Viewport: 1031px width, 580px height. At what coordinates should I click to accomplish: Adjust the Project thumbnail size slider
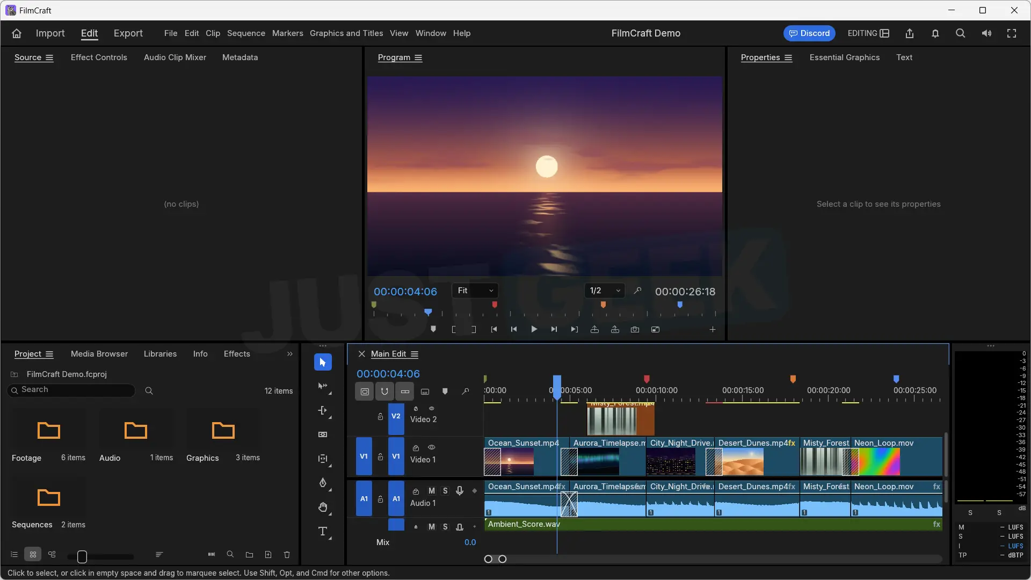82,556
